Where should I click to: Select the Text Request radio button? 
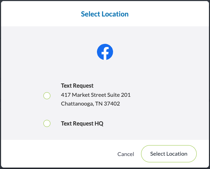tap(47, 95)
